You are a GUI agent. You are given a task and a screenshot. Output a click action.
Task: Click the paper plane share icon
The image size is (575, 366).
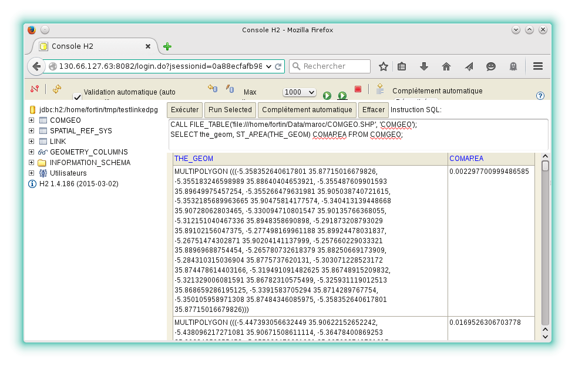click(469, 66)
